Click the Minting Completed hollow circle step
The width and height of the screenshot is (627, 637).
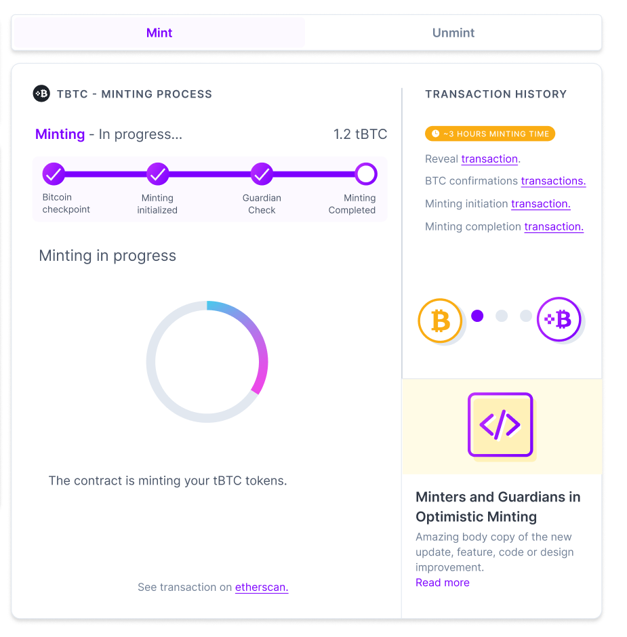point(365,173)
